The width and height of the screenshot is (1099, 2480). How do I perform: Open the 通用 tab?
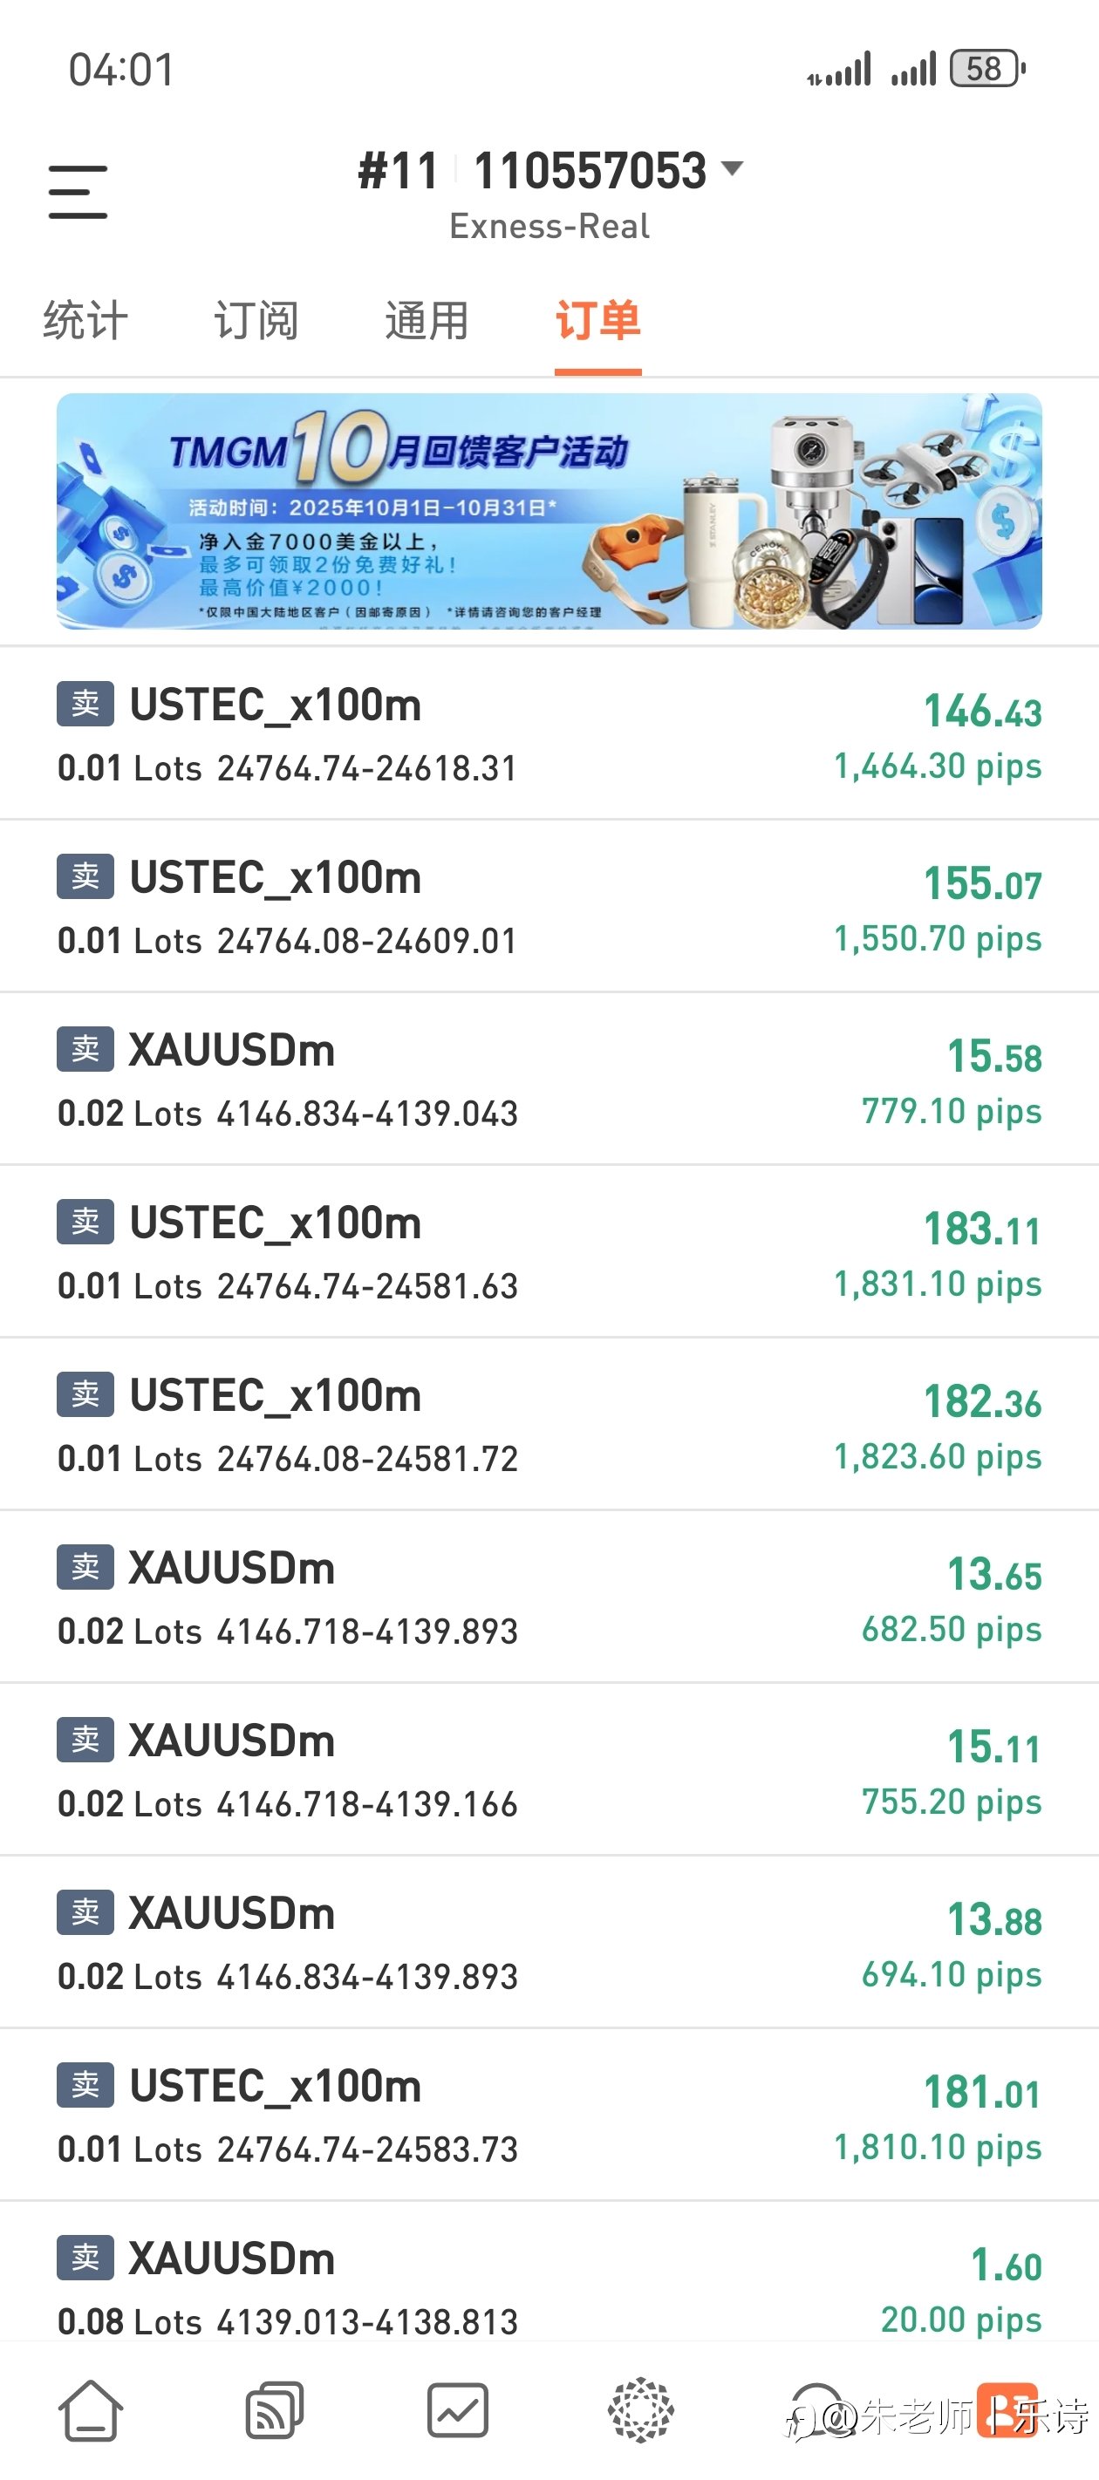tap(427, 321)
